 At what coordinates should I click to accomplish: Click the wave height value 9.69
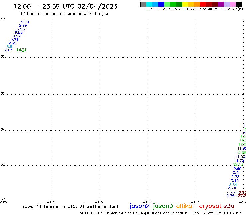238,169
